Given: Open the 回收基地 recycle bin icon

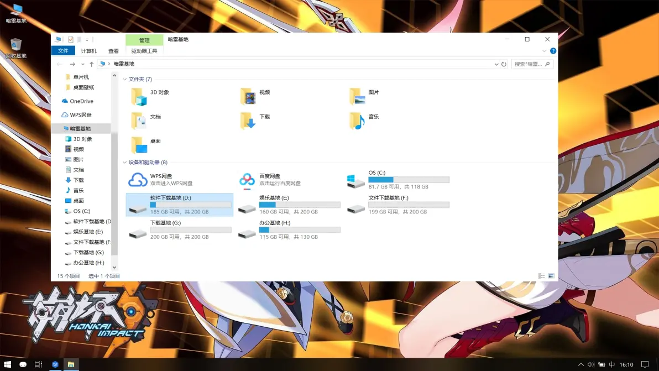Looking at the screenshot, I should [16, 48].
